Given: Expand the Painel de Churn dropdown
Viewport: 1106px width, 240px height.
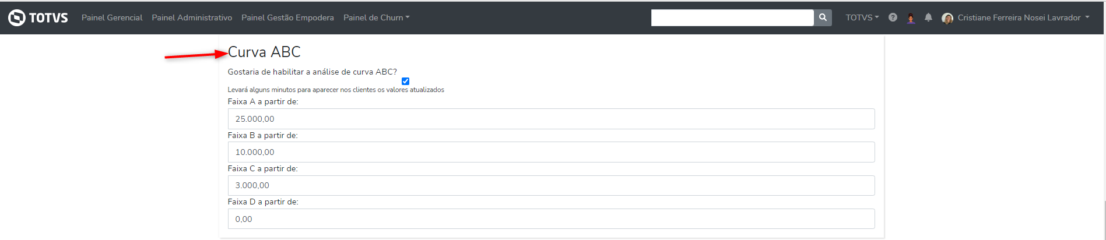Looking at the screenshot, I should tap(376, 17).
